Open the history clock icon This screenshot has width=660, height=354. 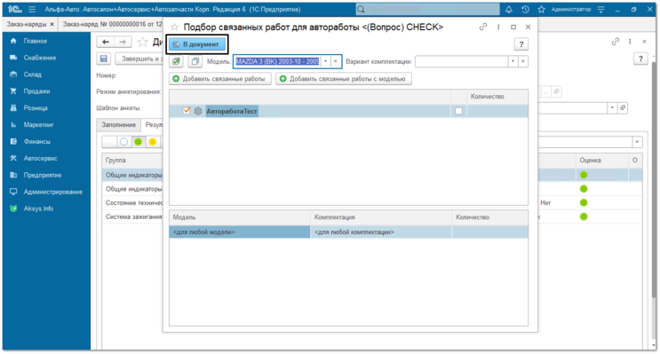[x=525, y=9]
